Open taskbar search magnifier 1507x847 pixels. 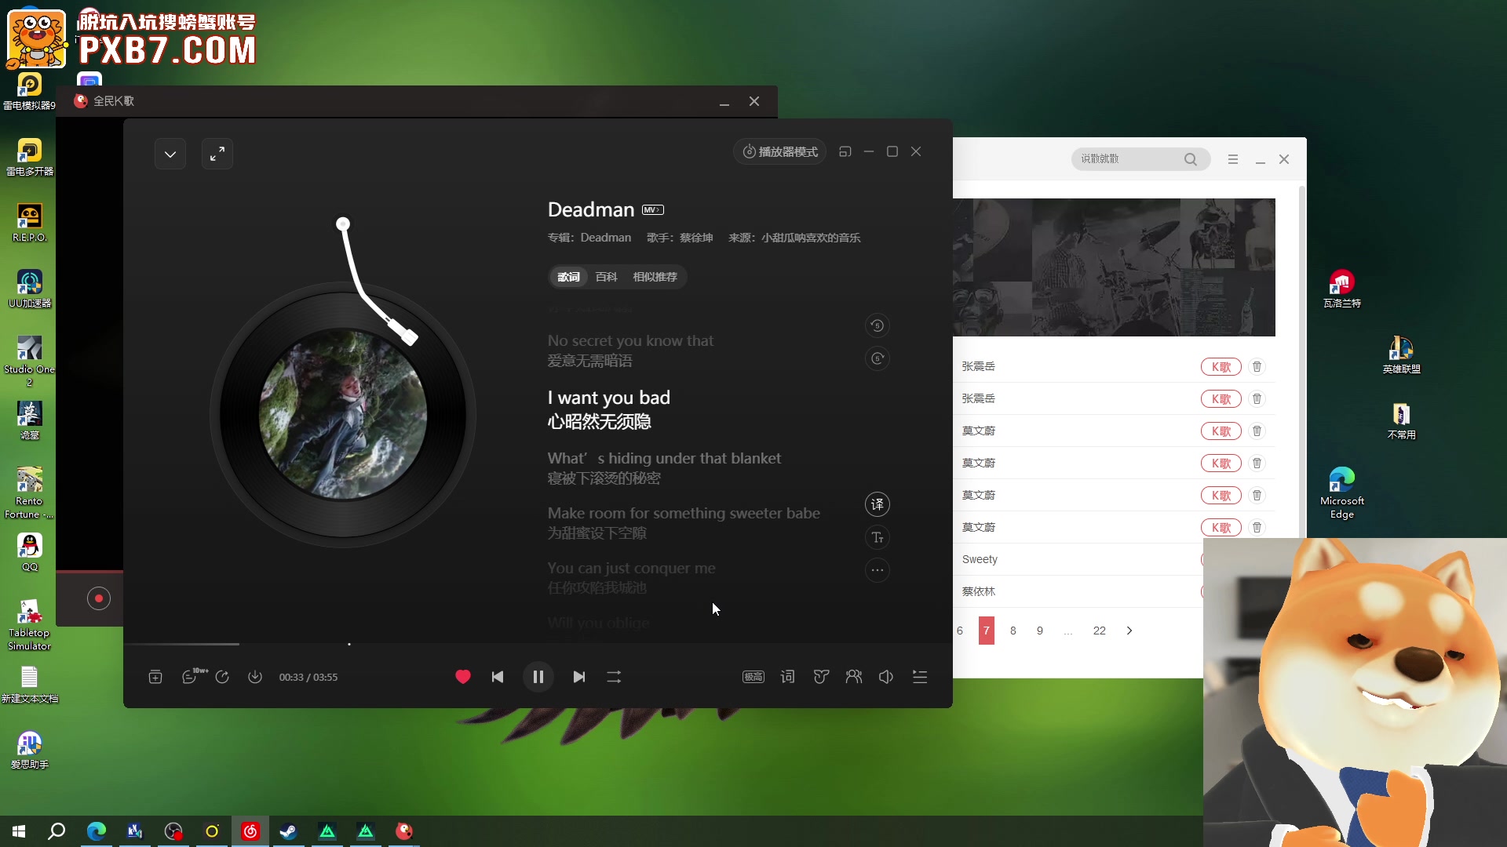click(x=57, y=831)
